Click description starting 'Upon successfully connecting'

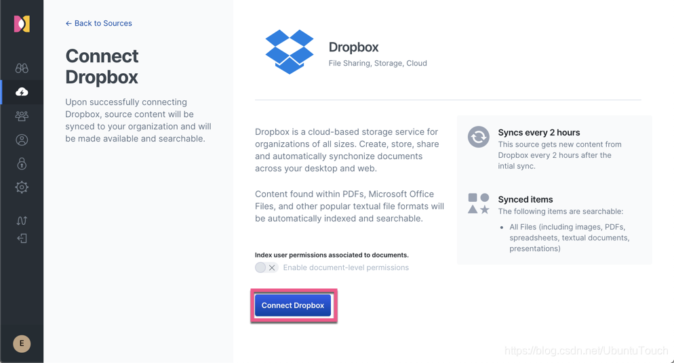tap(138, 121)
